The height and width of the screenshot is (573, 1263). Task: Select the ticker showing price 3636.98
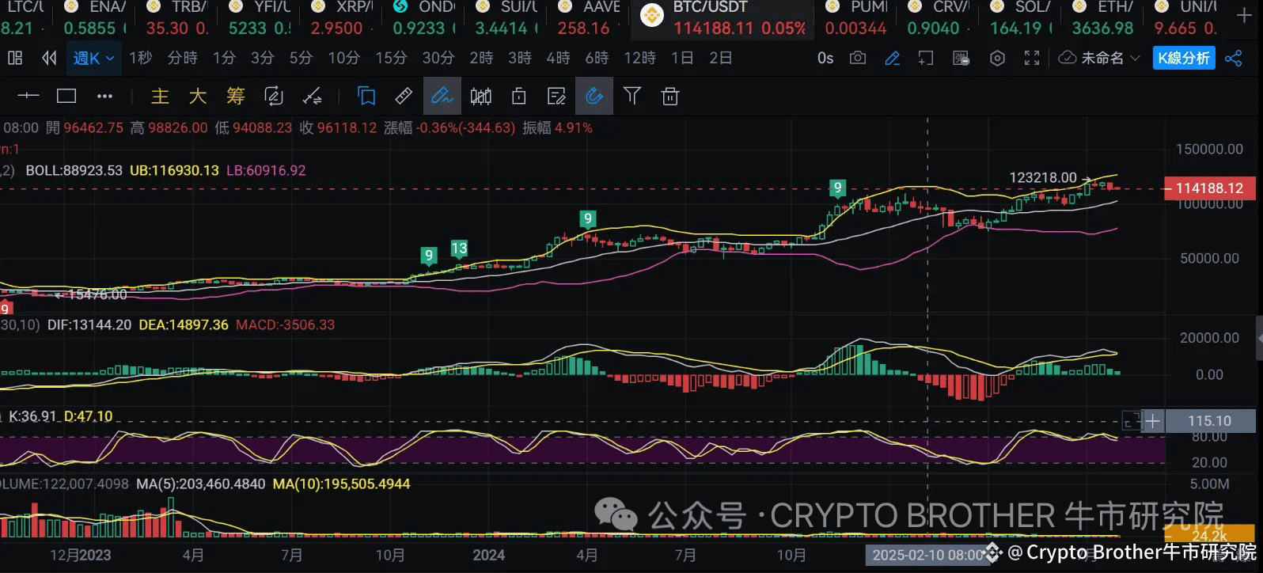pyautogui.click(x=1102, y=18)
